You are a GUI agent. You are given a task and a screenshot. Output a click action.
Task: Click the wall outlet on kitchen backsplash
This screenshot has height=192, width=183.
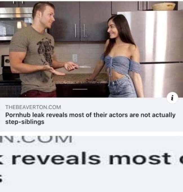pos(75,58)
